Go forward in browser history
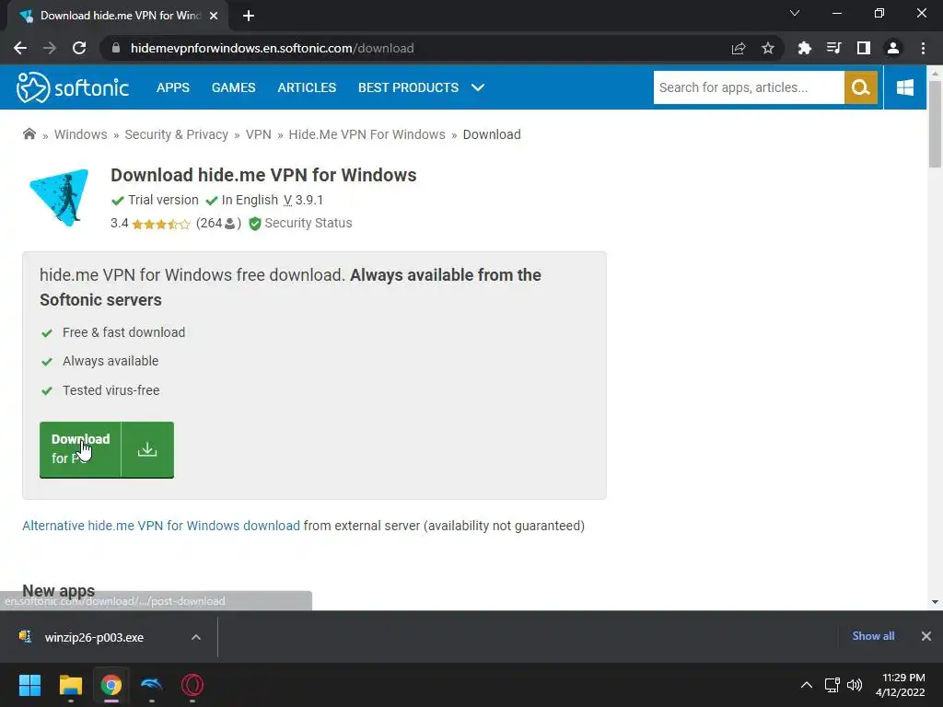Image resolution: width=943 pixels, height=707 pixels. 50,48
